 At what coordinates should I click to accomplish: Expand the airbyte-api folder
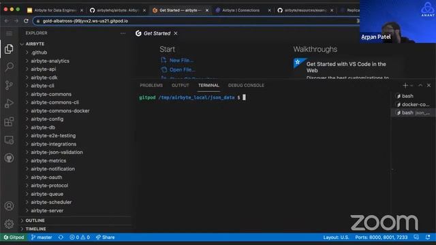tap(27, 69)
